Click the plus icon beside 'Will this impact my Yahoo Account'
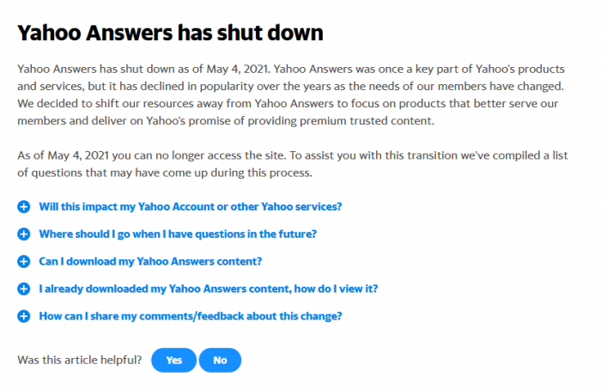This screenshot has width=601, height=389. coord(24,207)
